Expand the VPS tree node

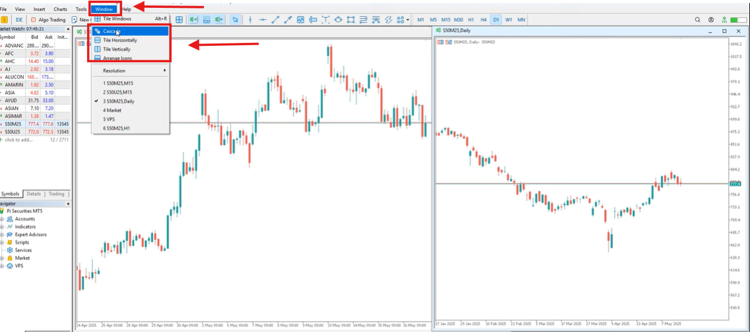tap(2, 266)
